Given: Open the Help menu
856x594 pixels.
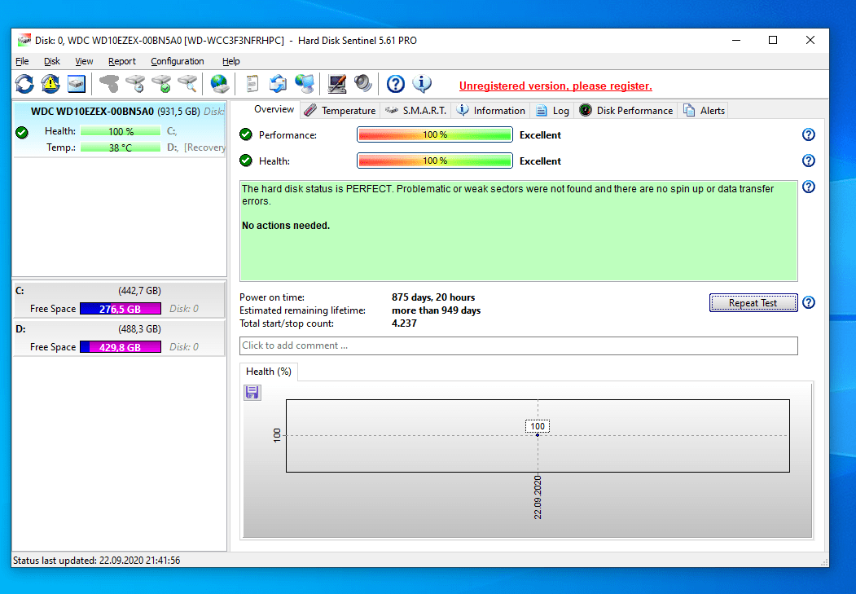Looking at the screenshot, I should coord(231,61).
